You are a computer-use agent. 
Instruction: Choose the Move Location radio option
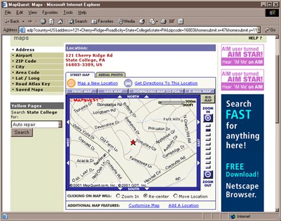pos(175,196)
